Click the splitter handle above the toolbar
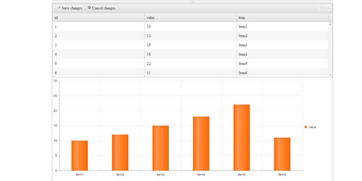The image size is (362, 181). pos(192,2)
